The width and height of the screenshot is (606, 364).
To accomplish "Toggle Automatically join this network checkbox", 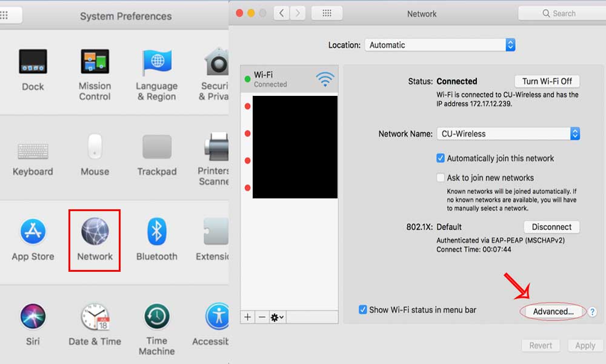I will point(440,158).
